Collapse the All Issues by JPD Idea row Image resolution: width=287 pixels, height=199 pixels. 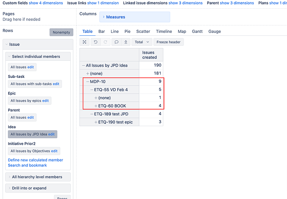point(84,65)
